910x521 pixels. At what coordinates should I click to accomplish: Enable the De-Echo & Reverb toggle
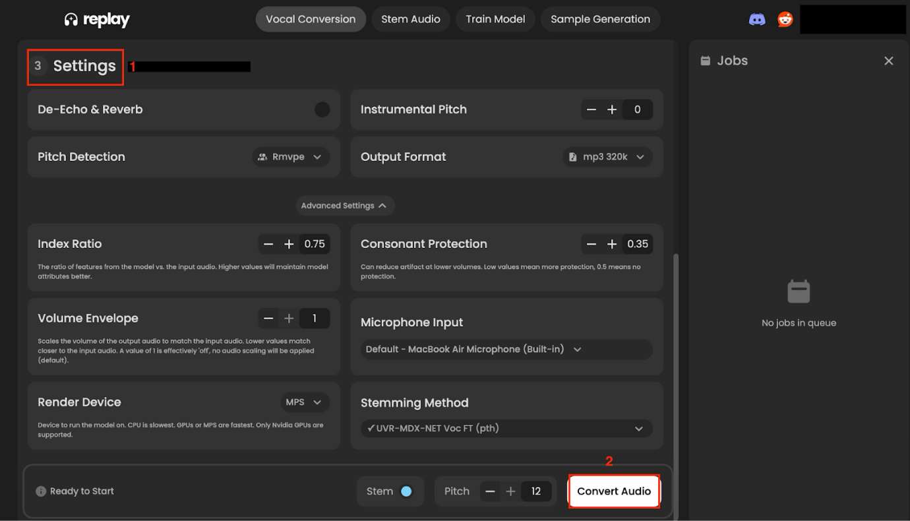(x=322, y=109)
